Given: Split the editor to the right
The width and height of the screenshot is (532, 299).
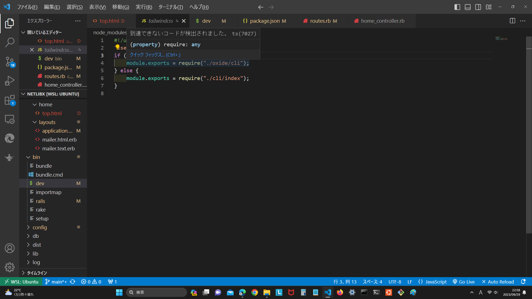Looking at the screenshot, I should pos(512,21).
